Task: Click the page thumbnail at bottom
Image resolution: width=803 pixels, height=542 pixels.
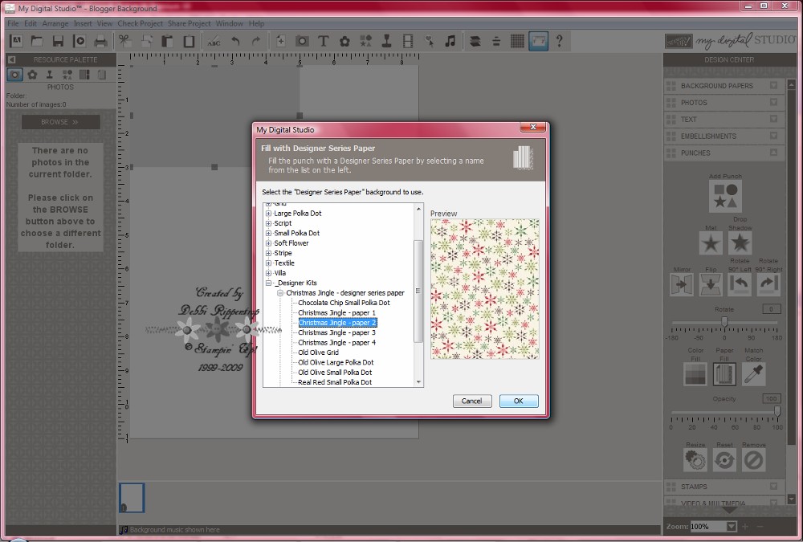Action: 132,497
